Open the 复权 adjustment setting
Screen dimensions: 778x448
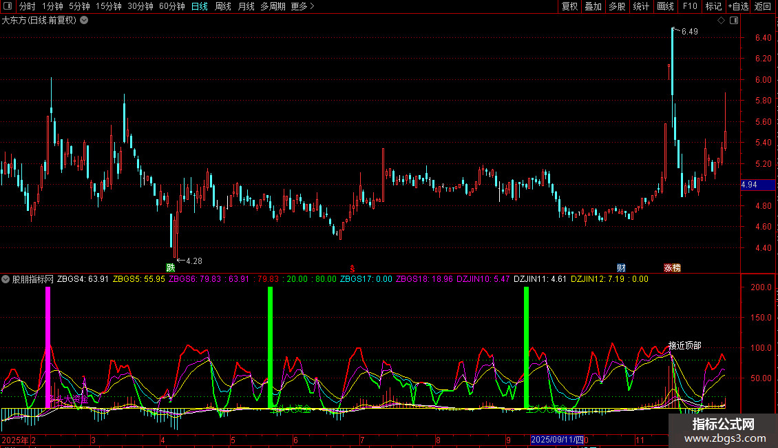coord(569,6)
